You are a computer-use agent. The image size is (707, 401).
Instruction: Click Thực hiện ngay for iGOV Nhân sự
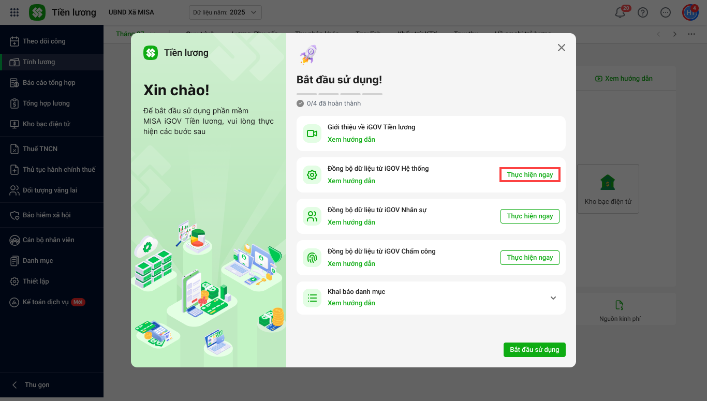coord(529,216)
